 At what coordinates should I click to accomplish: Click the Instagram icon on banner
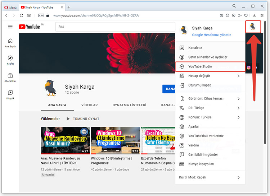tap(249, 67)
